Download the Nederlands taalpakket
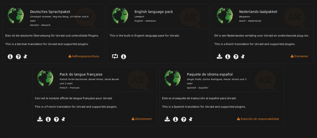This screenshot has width=317, height=138. coord(219,56)
